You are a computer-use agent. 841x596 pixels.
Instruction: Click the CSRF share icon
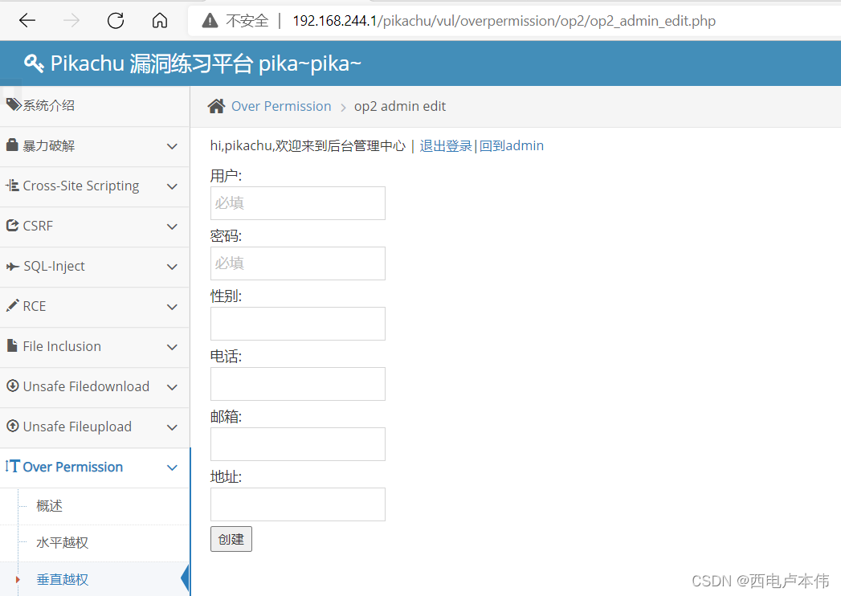point(12,226)
